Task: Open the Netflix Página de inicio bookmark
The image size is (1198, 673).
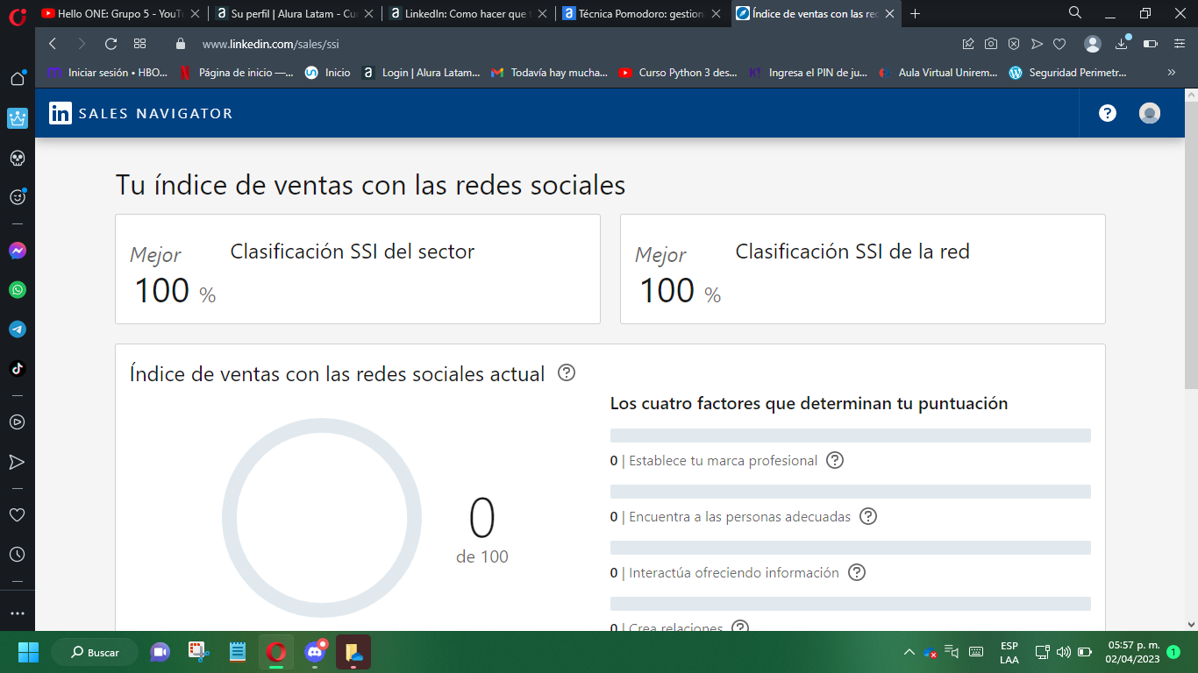Action: pos(236,73)
